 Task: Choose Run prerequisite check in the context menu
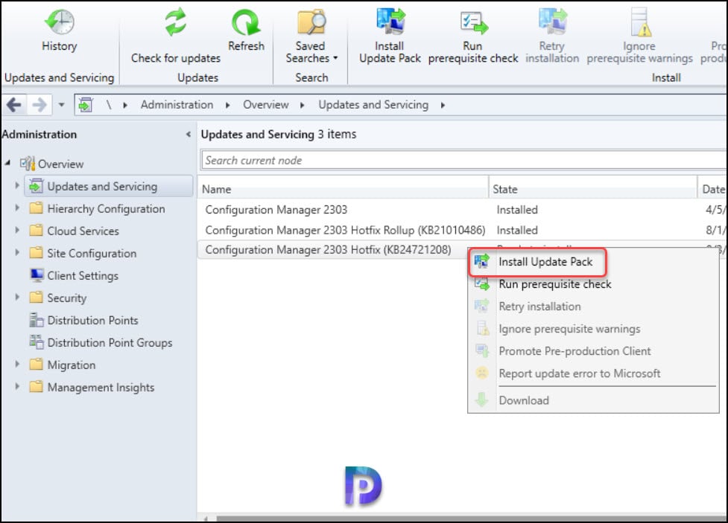pyautogui.click(x=593, y=284)
